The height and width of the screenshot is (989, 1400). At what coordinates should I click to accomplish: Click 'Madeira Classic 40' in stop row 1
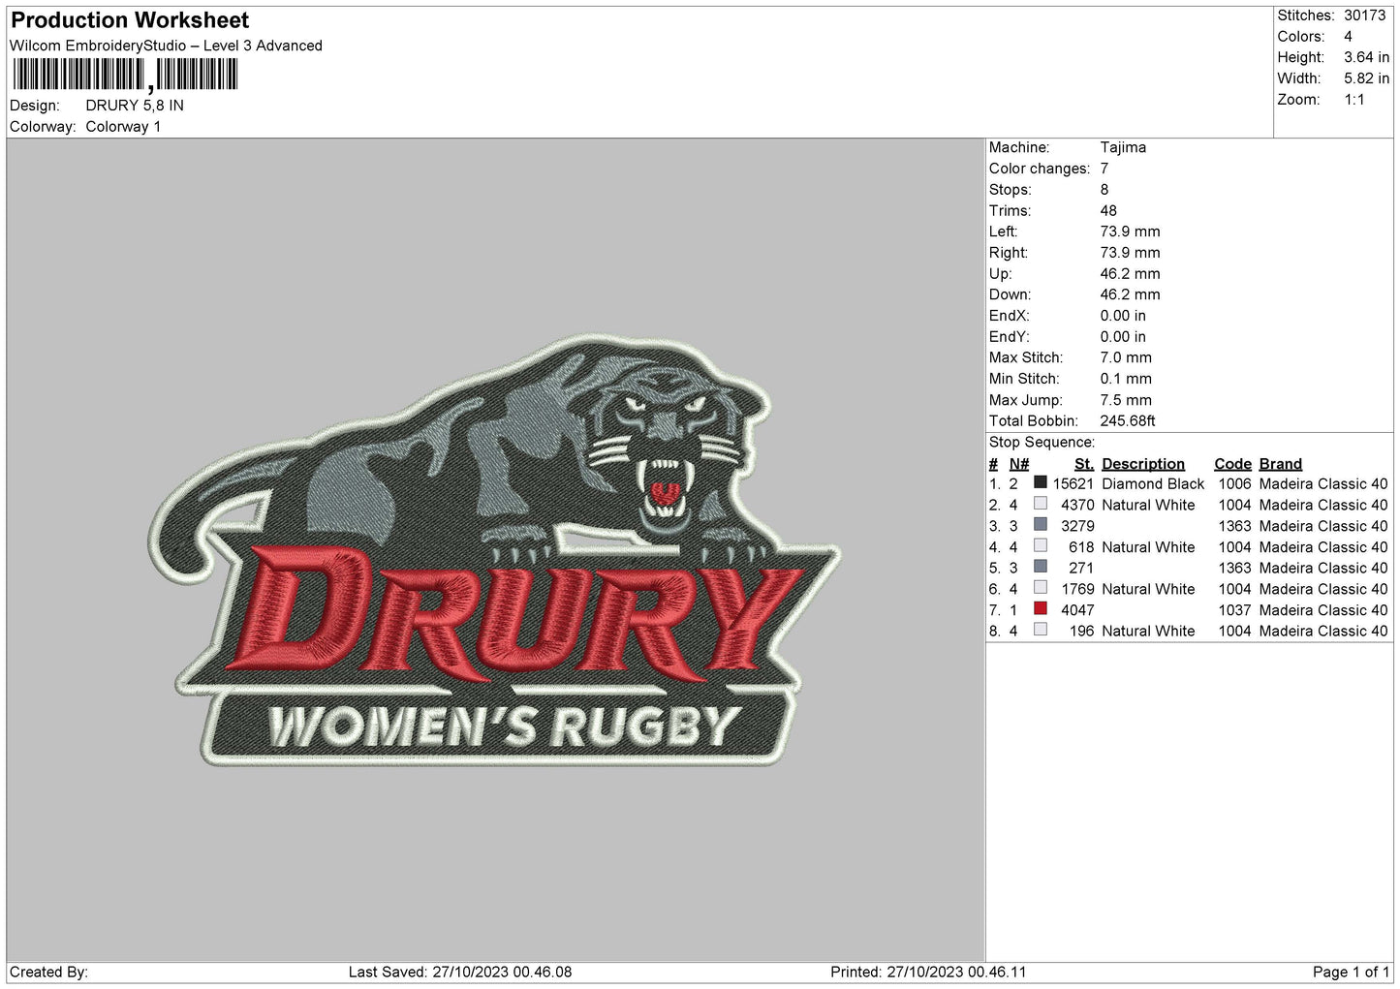[x=1323, y=484]
